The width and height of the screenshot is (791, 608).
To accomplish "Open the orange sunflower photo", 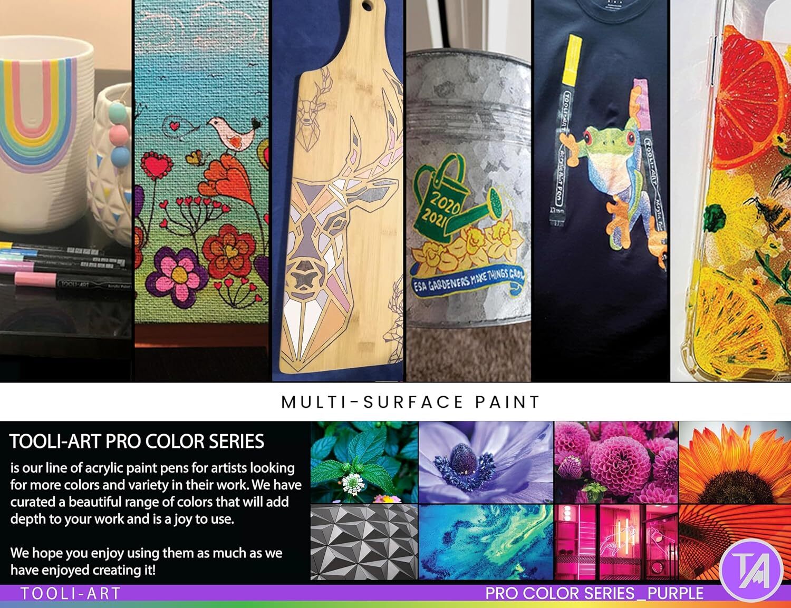I will pos(735,462).
